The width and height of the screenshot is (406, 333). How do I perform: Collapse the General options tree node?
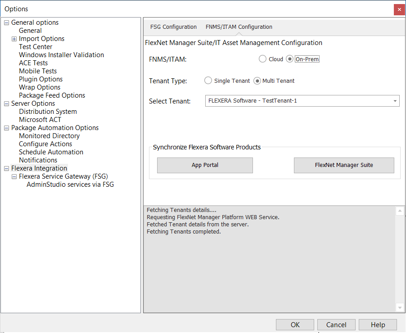[x=6, y=23]
